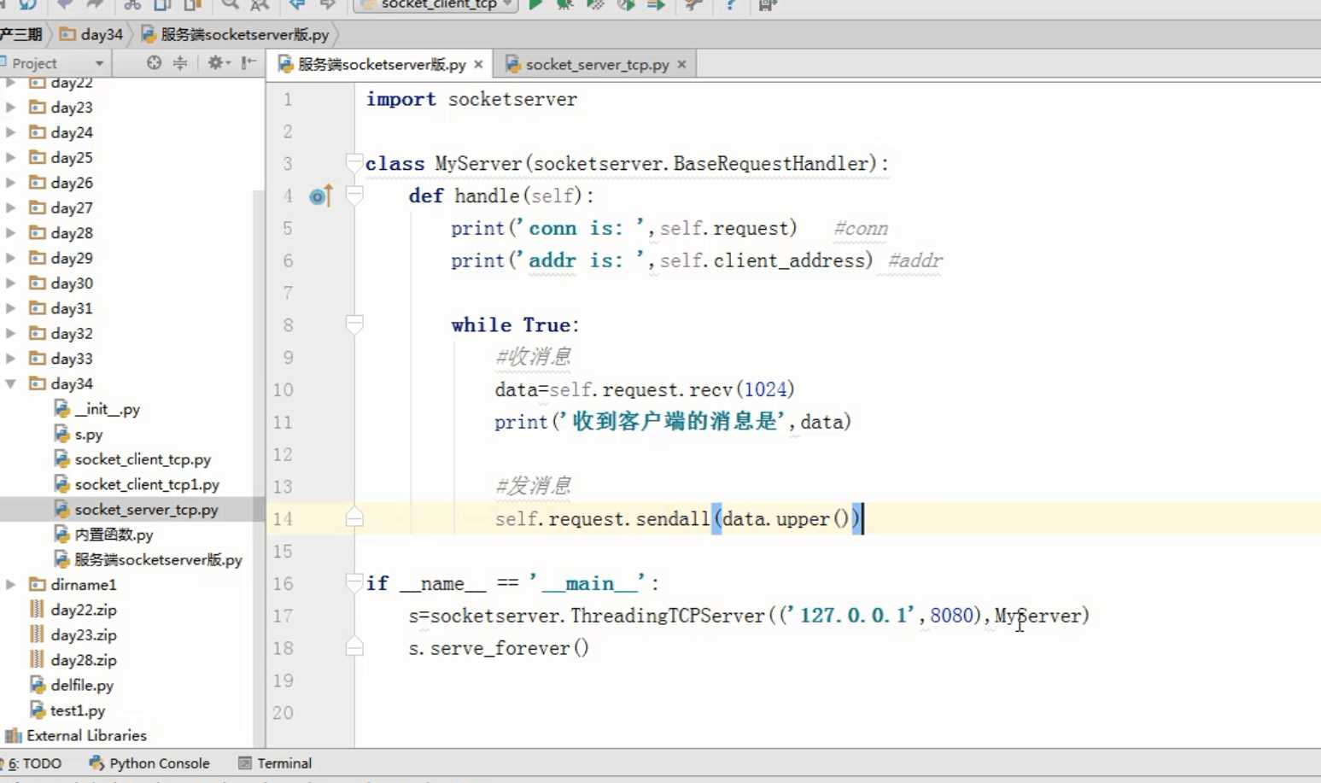Select day22.zip archive
Viewport: 1321px width, 783px height.
(x=73, y=610)
